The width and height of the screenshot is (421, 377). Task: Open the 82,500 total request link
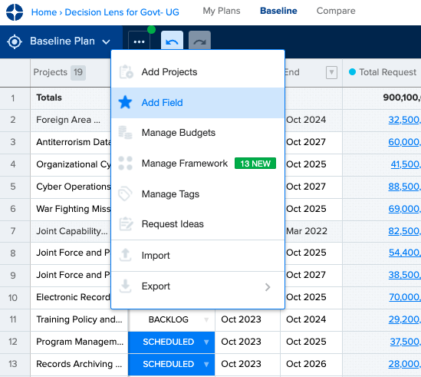[404, 231]
